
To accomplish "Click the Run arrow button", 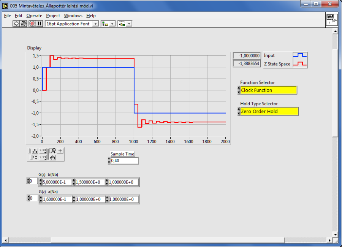I will point(16,24).
